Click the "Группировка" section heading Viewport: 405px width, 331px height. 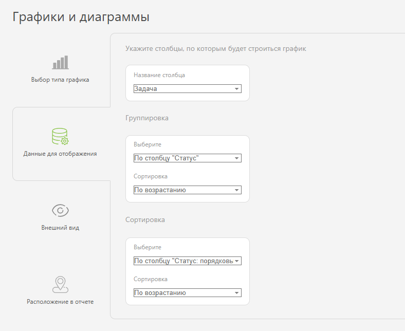pyautogui.click(x=147, y=118)
